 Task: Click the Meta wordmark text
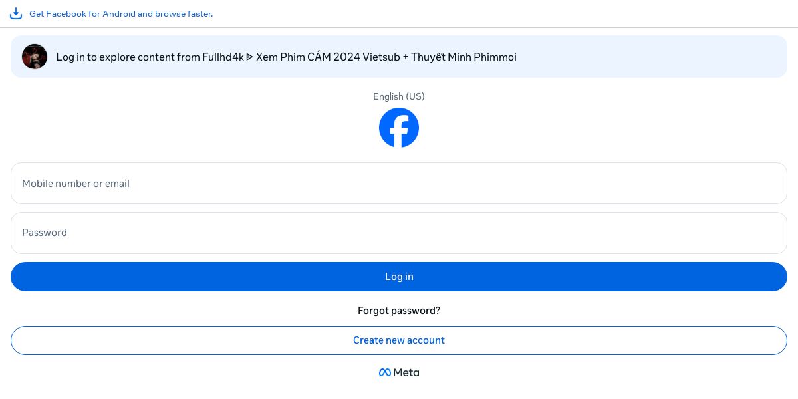(x=406, y=372)
